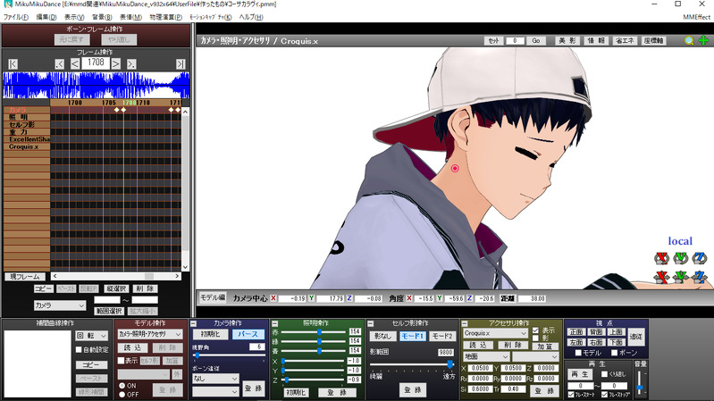Check the ボーン checkbox in 視点 panel
This screenshot has height=401, width=714.
[614, 353]
